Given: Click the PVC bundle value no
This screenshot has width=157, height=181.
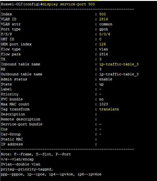Looking at the screenshot, I should pyautogui.click(x=101, y=99).
